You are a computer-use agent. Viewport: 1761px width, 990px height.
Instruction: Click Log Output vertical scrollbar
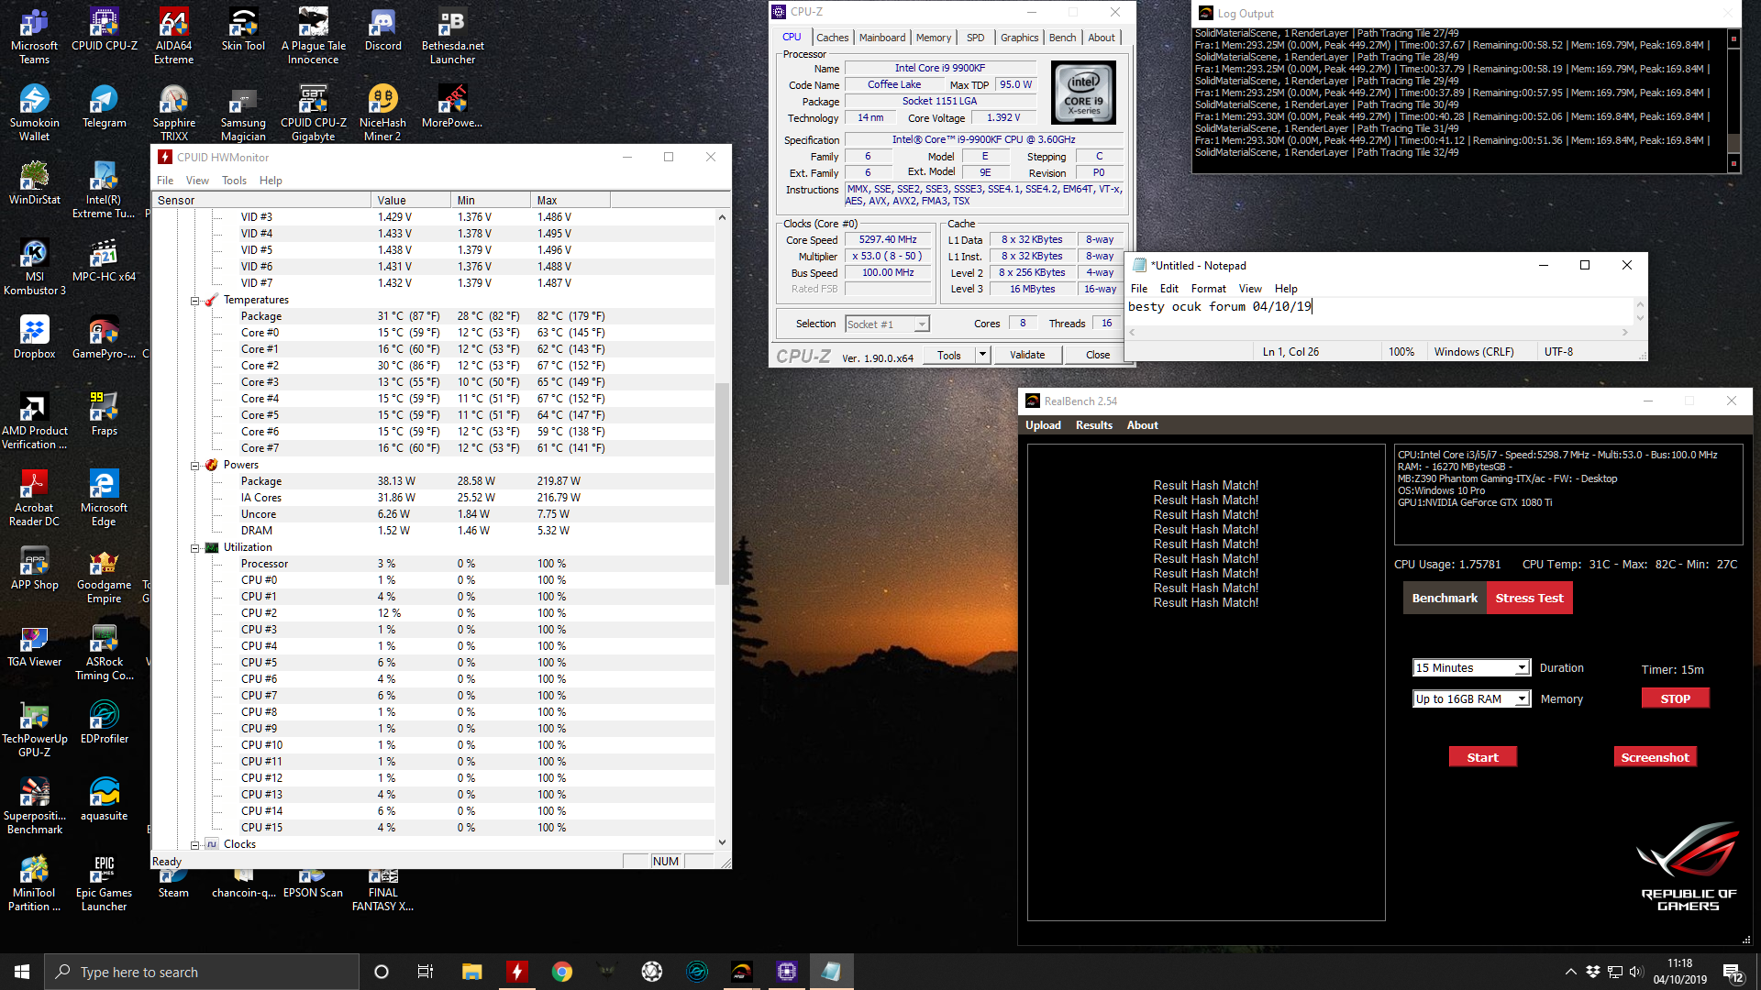(x=1733, y=101)
